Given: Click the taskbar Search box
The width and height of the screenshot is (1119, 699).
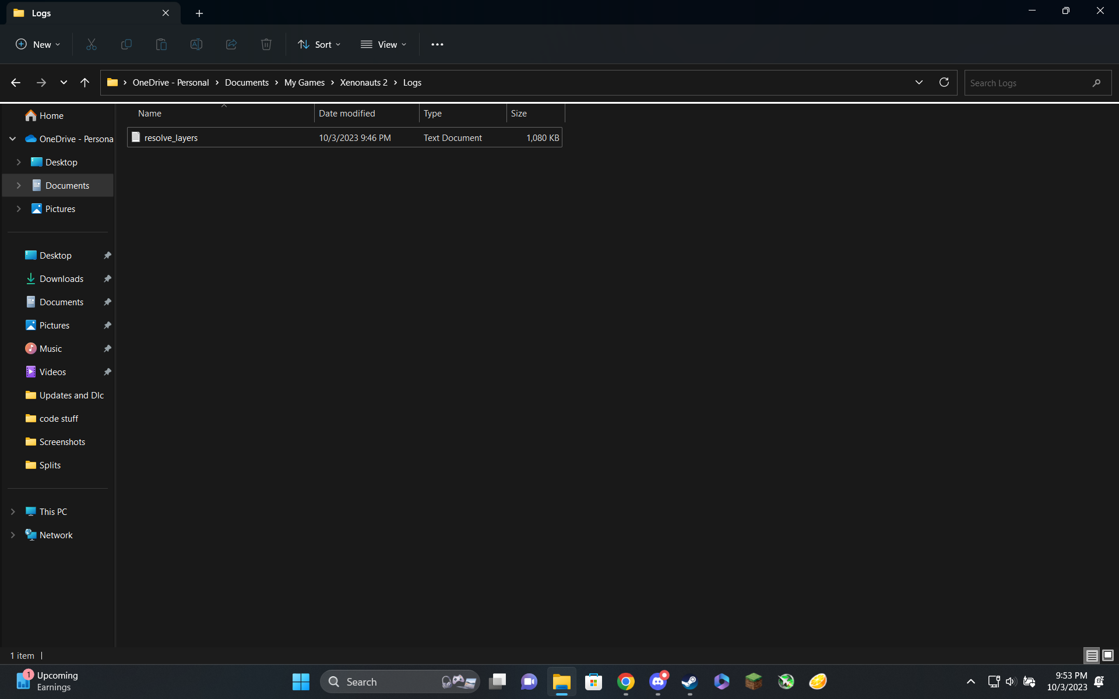Looking at the screenshot, I should coord(400,682).
